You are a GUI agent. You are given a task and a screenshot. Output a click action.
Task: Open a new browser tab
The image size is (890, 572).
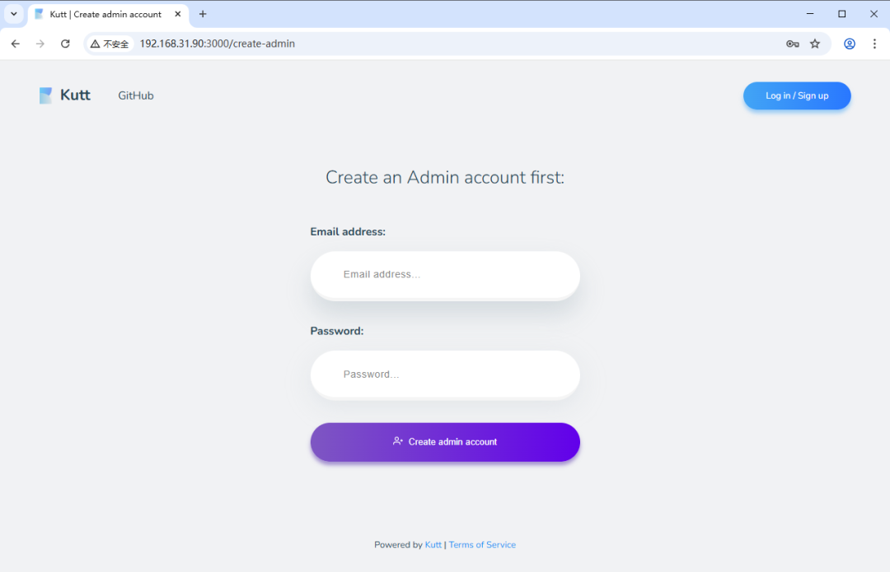[x=203, y=14]
